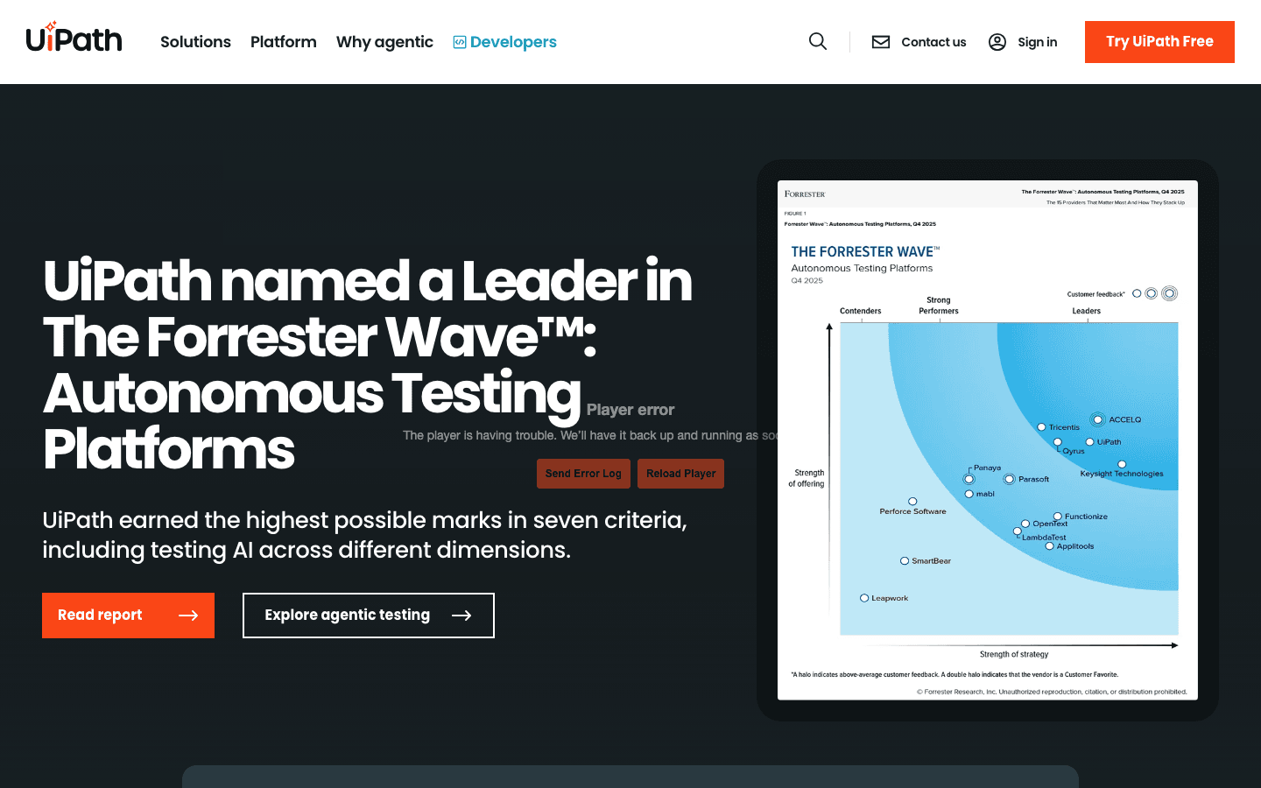
Task: Click Sign in
Action: [x=1038, y=41]
